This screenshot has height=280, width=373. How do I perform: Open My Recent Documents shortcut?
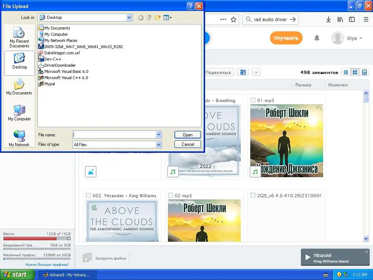click(19, 38)
